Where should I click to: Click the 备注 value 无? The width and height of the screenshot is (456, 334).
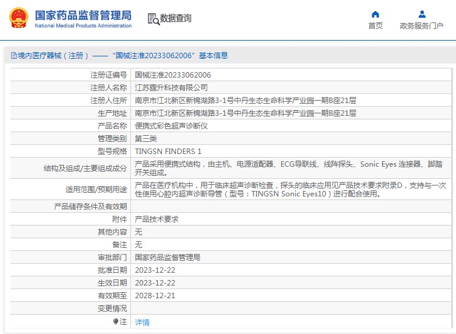click(138, 245)
